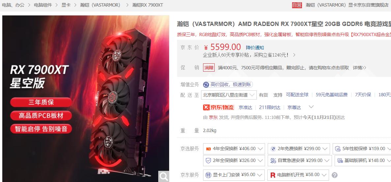This screenshot has width=391, height=182.
Task: Click the 满赠 promotion tag
Action: pyautogui.click(x=209, y=68)
